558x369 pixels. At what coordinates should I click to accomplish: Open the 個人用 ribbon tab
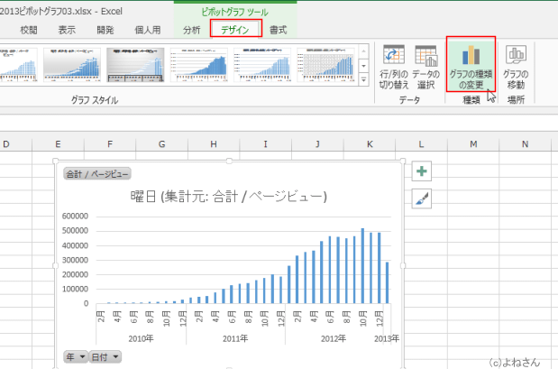pyautogui.click(x=148, y=30)
